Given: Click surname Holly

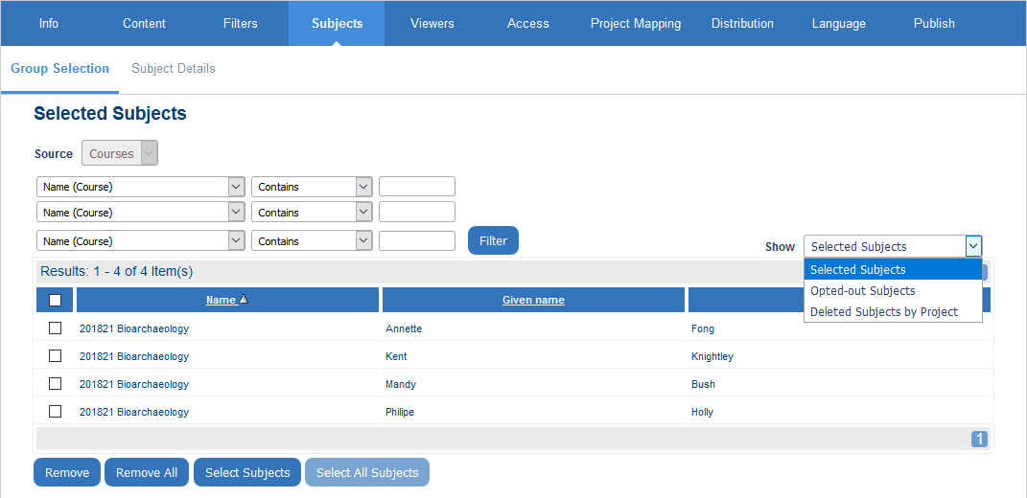Looking at the screenshot, I should [702, 412].
